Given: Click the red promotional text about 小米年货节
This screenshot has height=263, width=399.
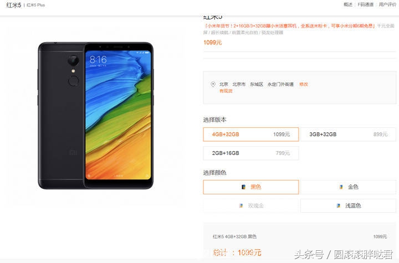Looking at the screenshot, I should point(290,26).
